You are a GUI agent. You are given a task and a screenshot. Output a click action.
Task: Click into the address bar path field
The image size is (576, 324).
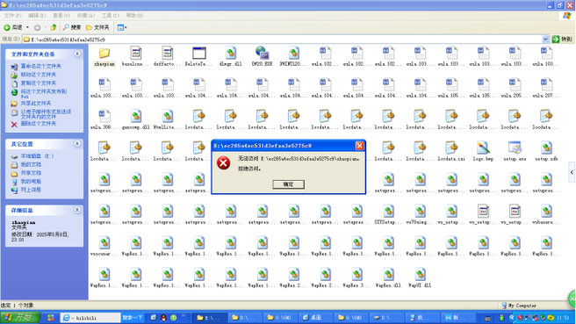(282, 40)
